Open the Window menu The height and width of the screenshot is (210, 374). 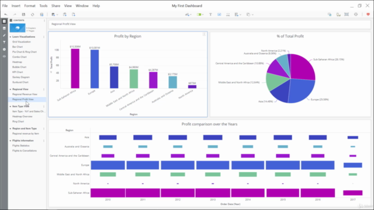(82, 6)
